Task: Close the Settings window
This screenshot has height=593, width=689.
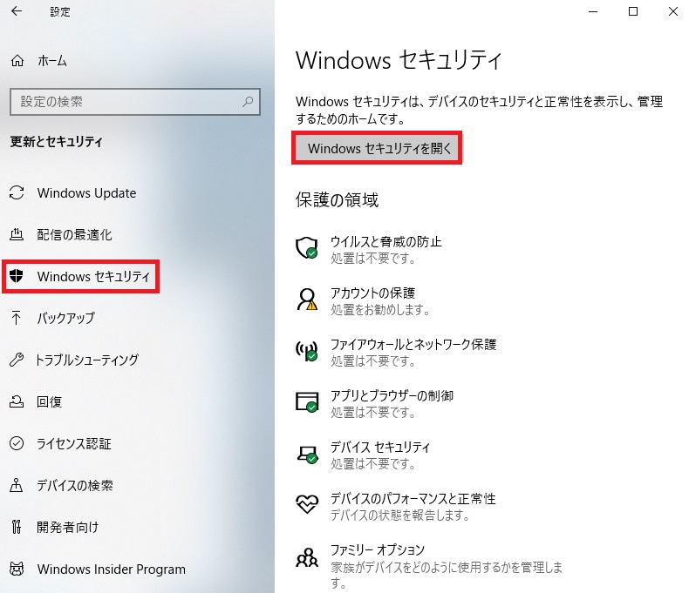Action: [673, 11]
